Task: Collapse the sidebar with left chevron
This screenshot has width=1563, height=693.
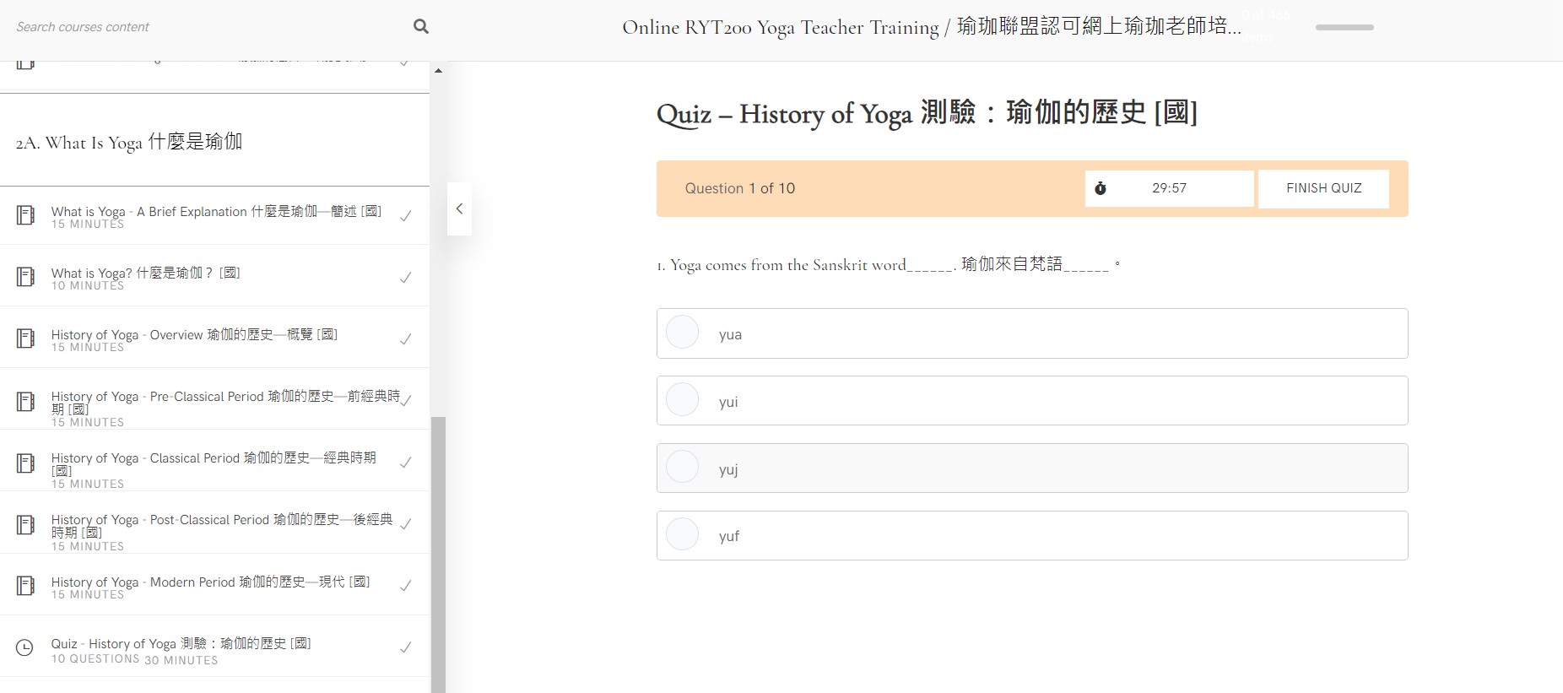Action: [459, 208]
